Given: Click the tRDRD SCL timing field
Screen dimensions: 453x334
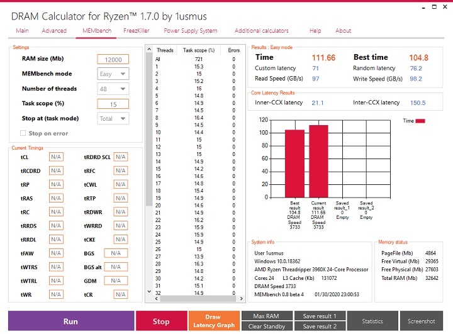Looking at the screenshot, I should (x=120, y=157).
